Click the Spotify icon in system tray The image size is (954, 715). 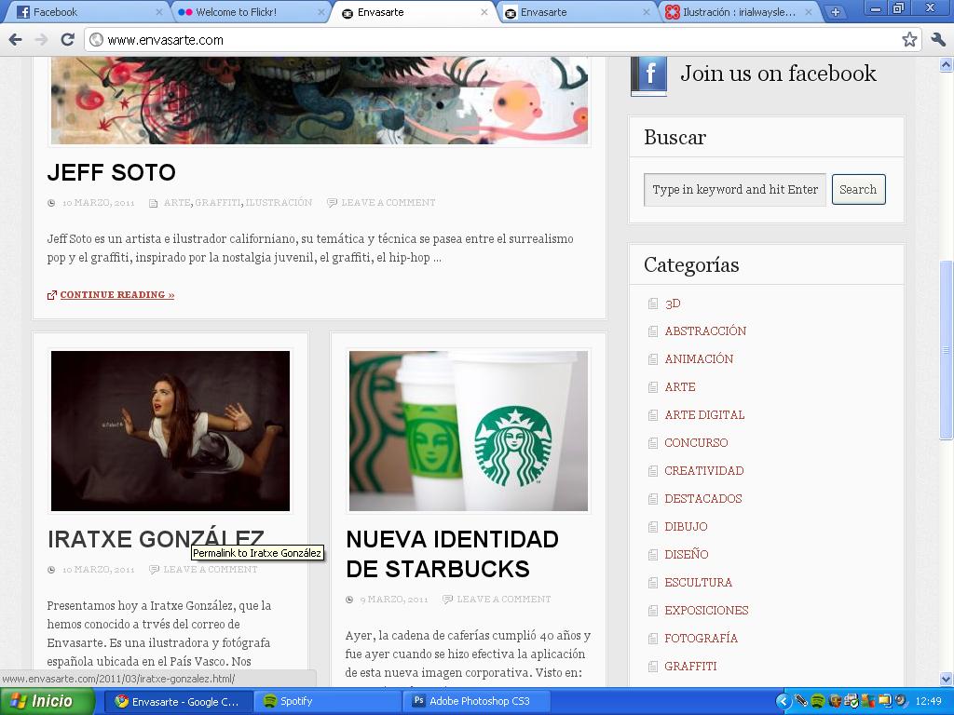click(x=818, y=702)
